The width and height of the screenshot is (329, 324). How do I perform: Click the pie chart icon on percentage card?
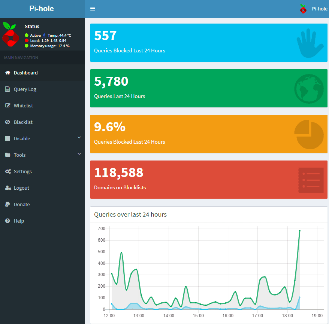[x=309, y=134]
